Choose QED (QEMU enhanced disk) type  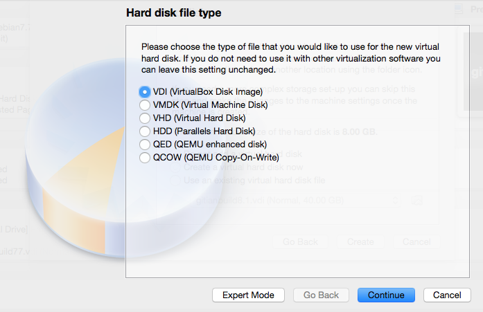click(144, 145)
